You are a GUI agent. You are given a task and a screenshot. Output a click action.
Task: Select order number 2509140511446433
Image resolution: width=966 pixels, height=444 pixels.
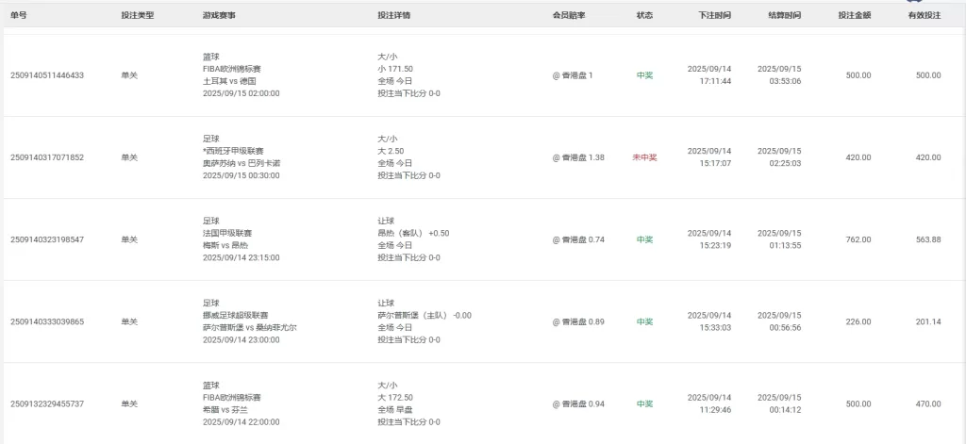coord(47,75)
